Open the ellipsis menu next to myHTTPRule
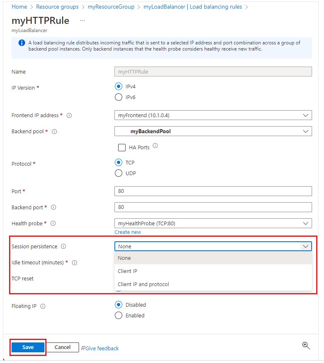 point(82,21)
